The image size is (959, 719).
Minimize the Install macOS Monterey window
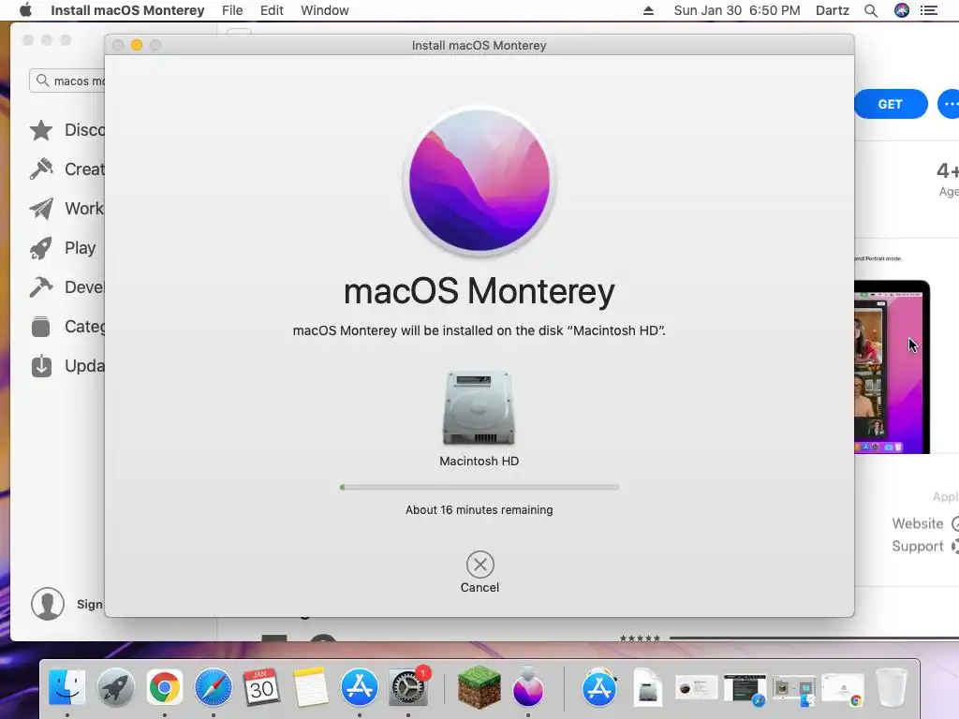[x=137, y=45]
